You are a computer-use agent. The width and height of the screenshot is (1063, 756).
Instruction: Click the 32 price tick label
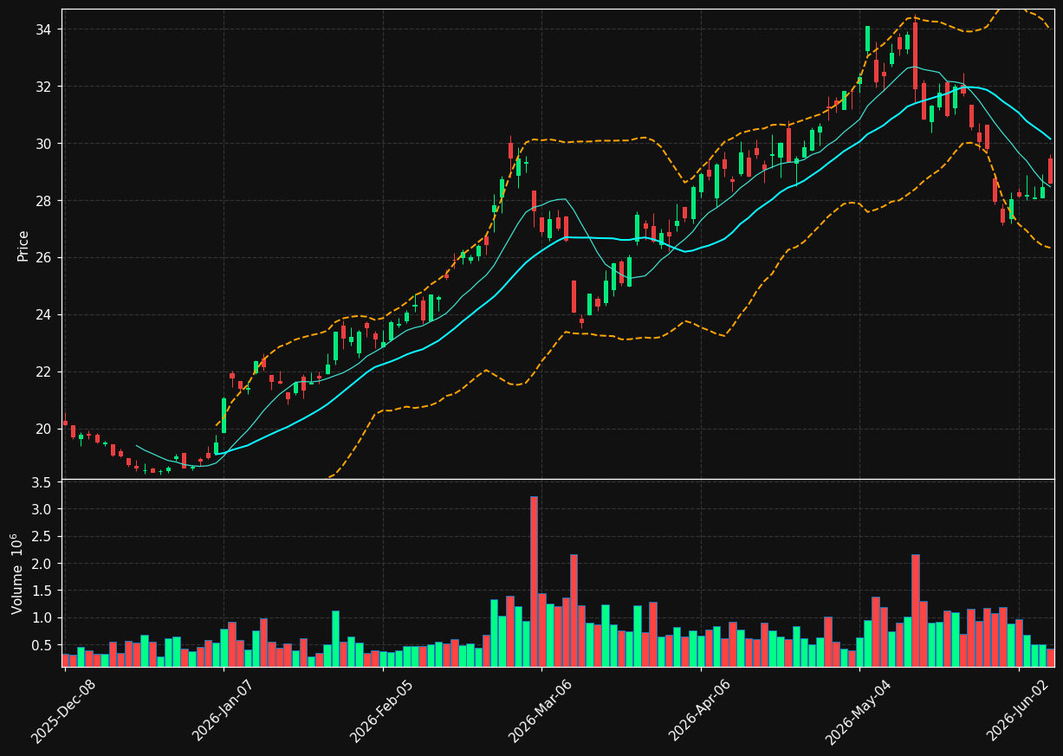pyautogui.click(x=43, y=87)
